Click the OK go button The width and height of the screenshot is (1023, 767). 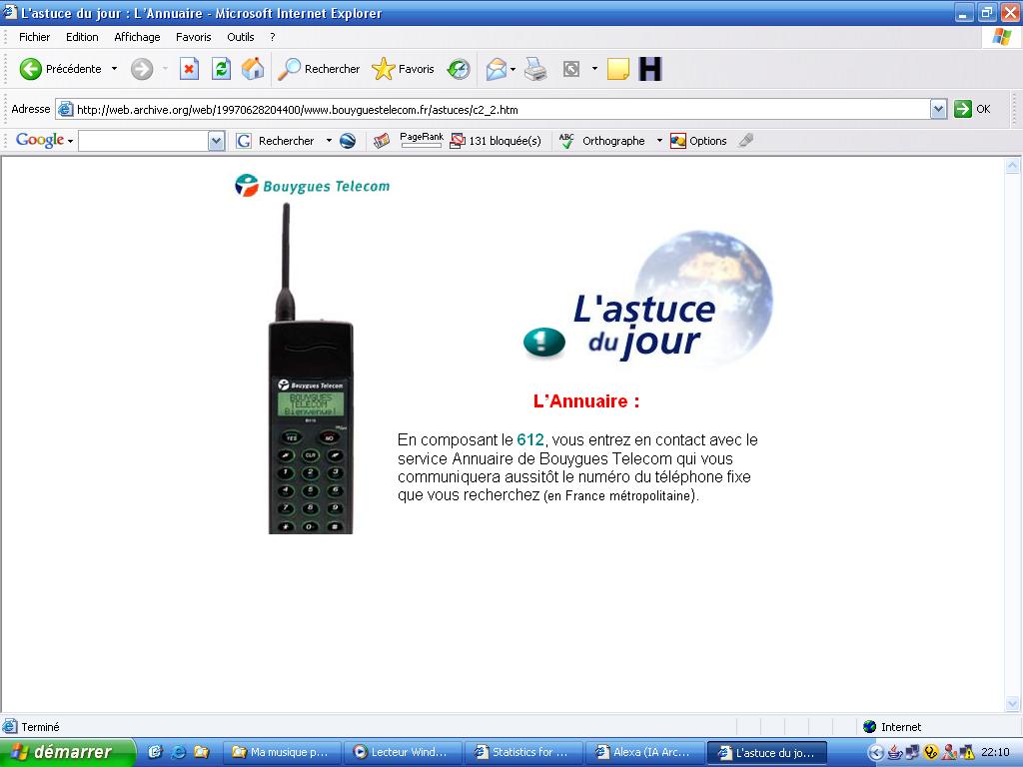point(972,109)
